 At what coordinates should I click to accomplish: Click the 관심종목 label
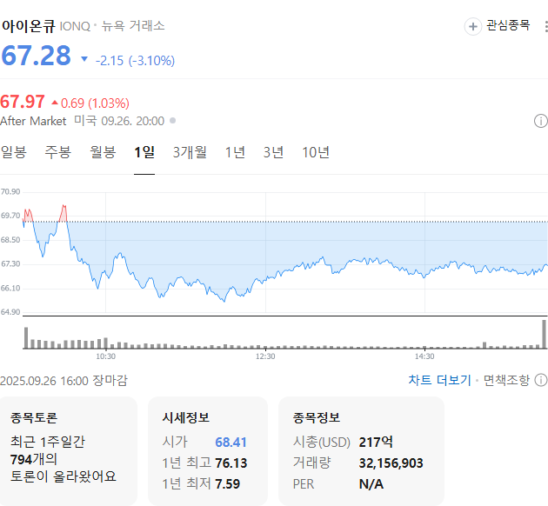click(508, 25)
